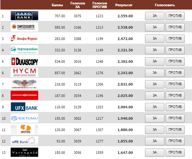This screenshot has width=192, height=159.
Task: Click ЗА button in row 8
Action: [155, 96]
